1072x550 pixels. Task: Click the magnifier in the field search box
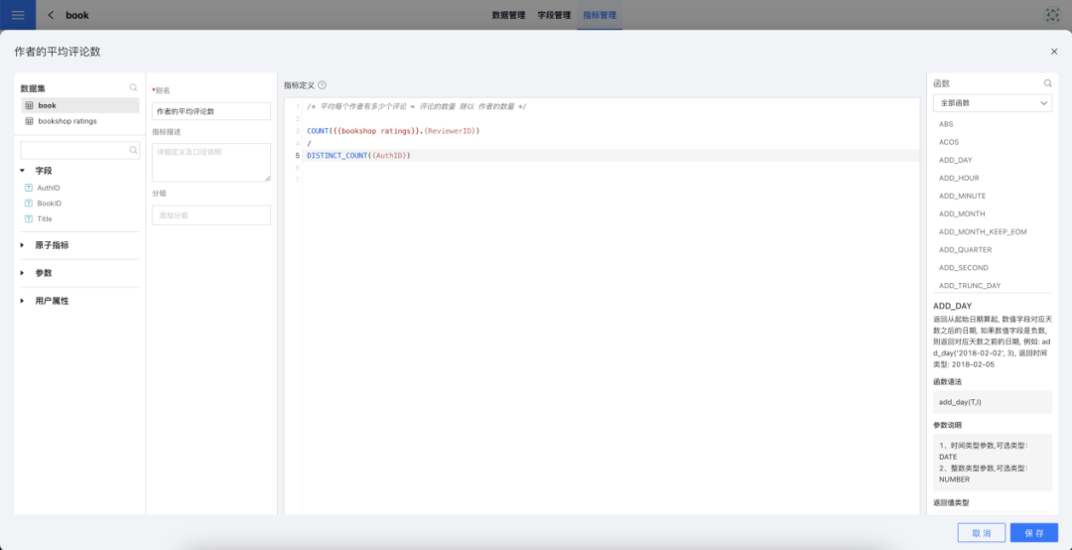coord(133,151)
